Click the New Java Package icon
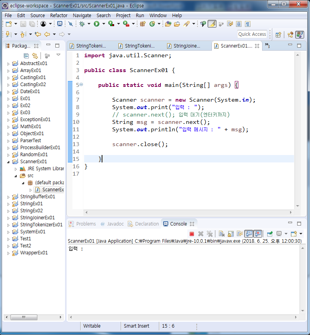Screen dimensions: 310x335 (143, 24)
